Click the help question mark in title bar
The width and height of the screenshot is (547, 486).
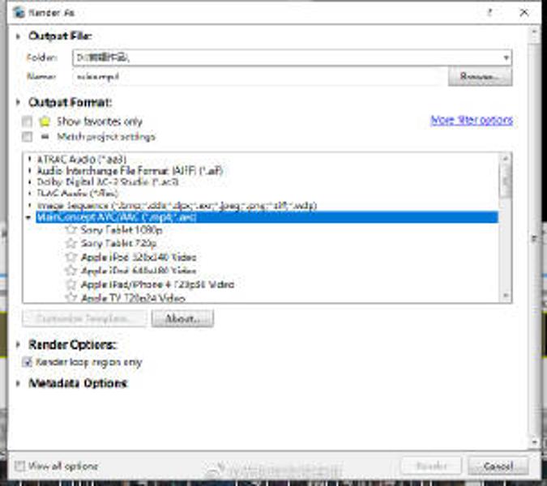click(x=489, y=13)
